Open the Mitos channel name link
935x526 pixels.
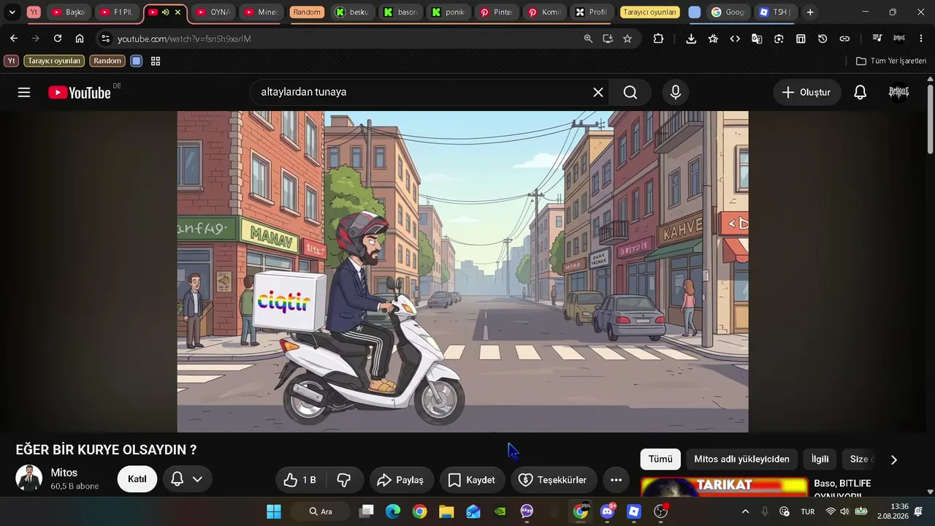[x=64, y=473]
